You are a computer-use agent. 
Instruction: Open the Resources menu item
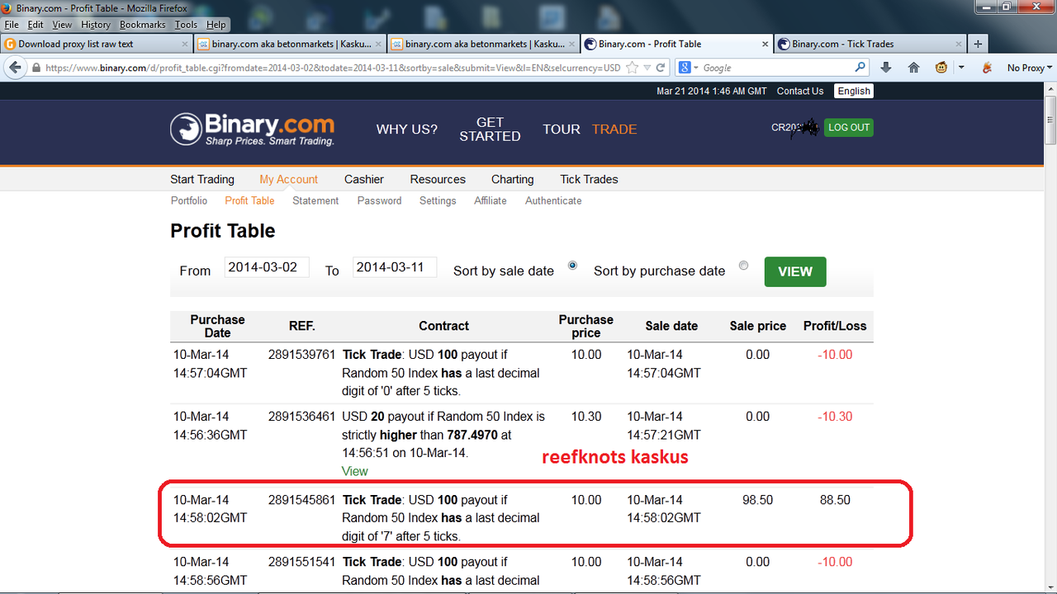pyautogui.click(x=438, y=179)
